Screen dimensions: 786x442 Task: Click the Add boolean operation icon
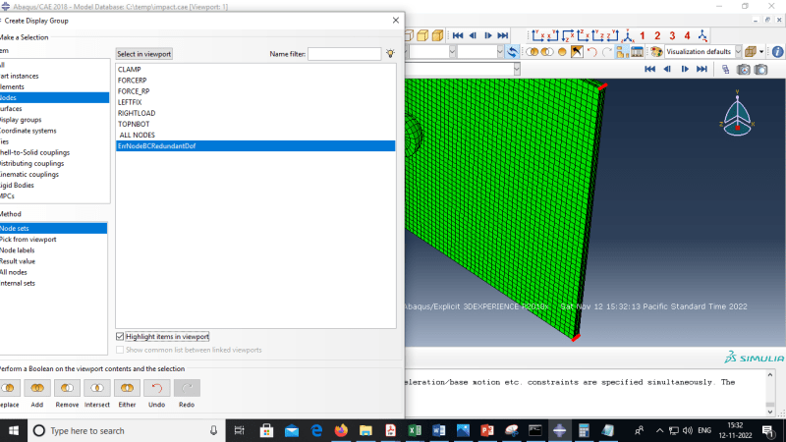click(x=37, y=388)
